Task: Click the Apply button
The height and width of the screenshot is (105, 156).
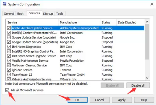Action: pos(122,100)
